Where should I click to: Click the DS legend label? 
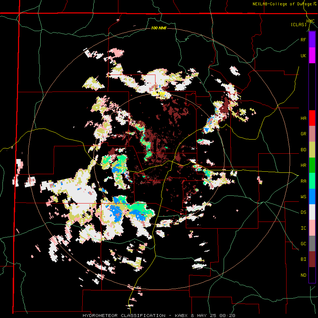tap(303, 212)
